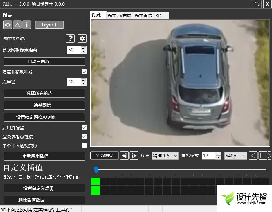The image size is (272, 212).
Task: Open the 3D tab
Action: click(158, 16)
